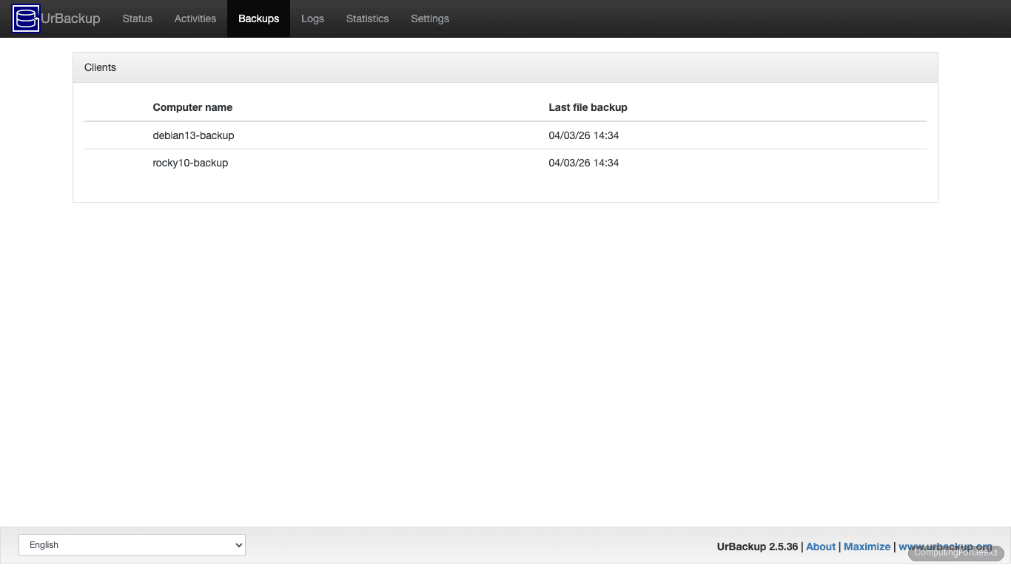Open backups for rocky10-backup client
The image size is (1011, 568).
coord(190,163)
